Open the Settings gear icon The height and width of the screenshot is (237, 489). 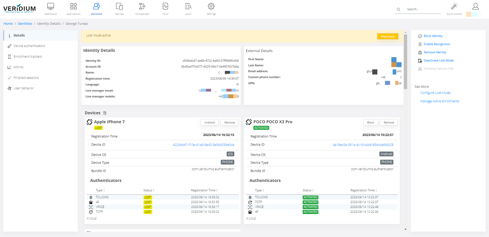pyautogui.click(x=211, y=7)
